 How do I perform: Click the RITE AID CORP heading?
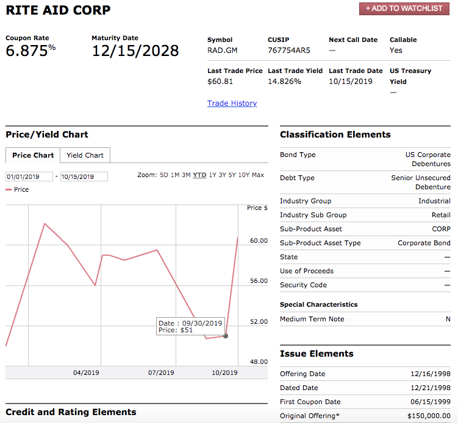[x=58, y=10]
